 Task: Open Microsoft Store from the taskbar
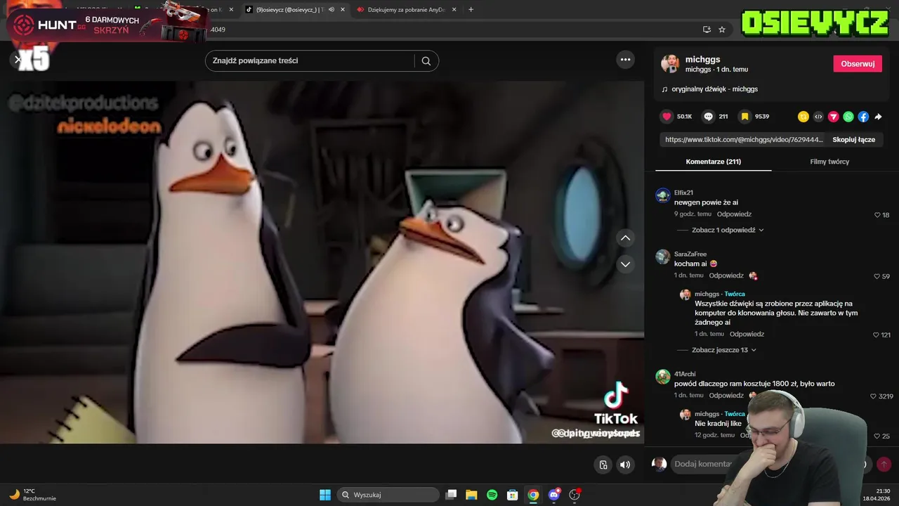point(513,495)
